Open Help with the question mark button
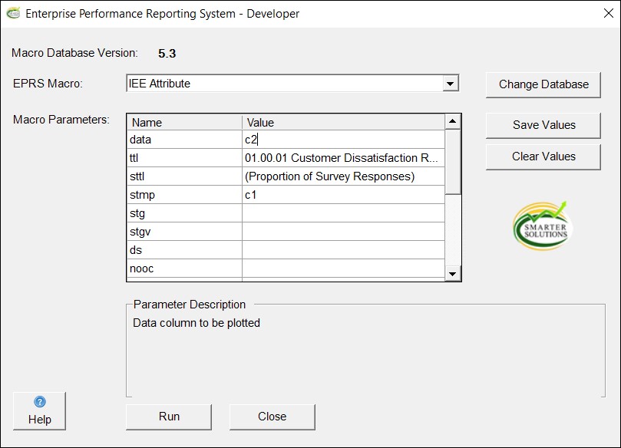Image resolution: width=621 pixels, height=448 pixels. 39,411
